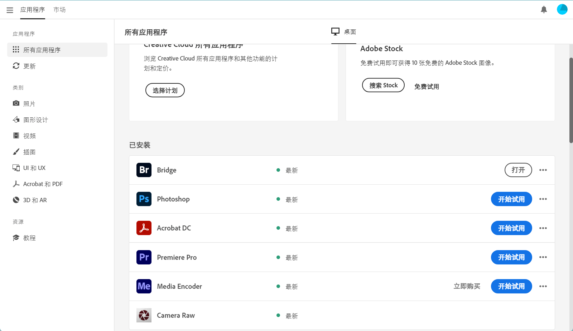
Task: Click the Photoshop app icon
Action: (144, 199)
